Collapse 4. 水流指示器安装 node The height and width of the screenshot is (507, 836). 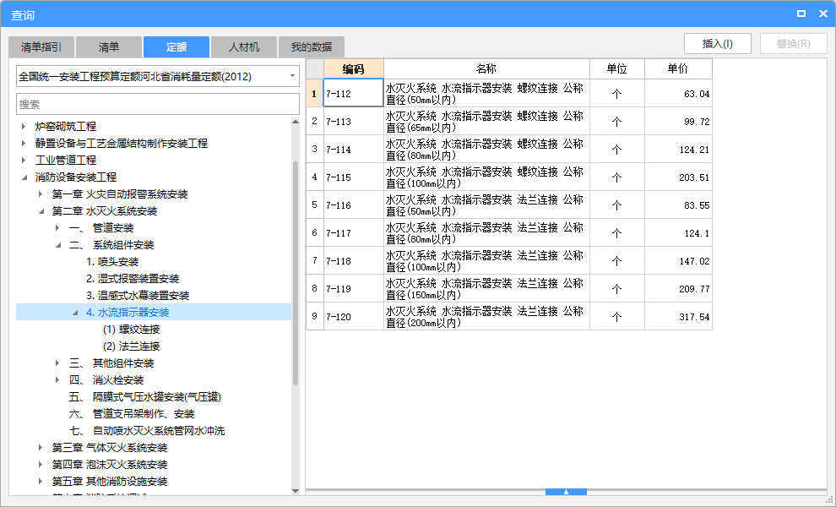[74, 312]
